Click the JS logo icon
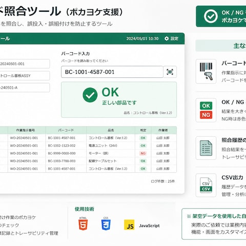 129,225
